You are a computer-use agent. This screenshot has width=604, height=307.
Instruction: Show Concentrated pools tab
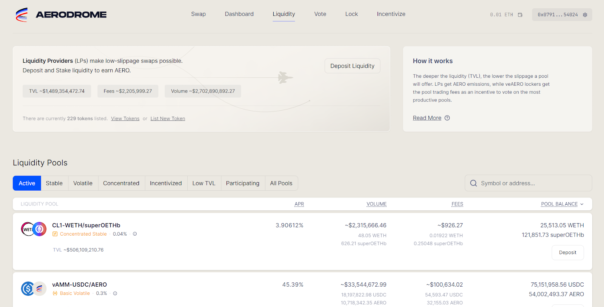[121, 183]
